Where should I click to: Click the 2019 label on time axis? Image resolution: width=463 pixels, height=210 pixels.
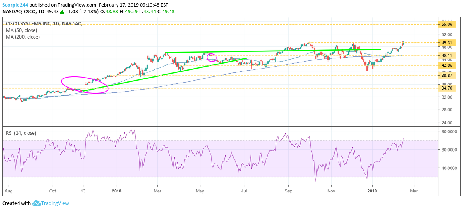(372, 191)
